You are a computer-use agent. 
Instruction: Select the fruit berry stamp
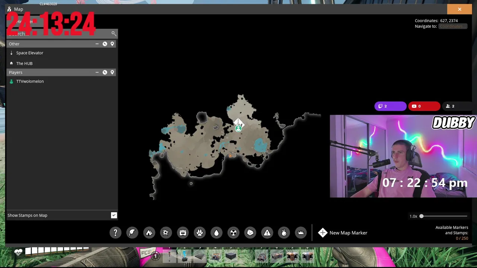[284, 233]
